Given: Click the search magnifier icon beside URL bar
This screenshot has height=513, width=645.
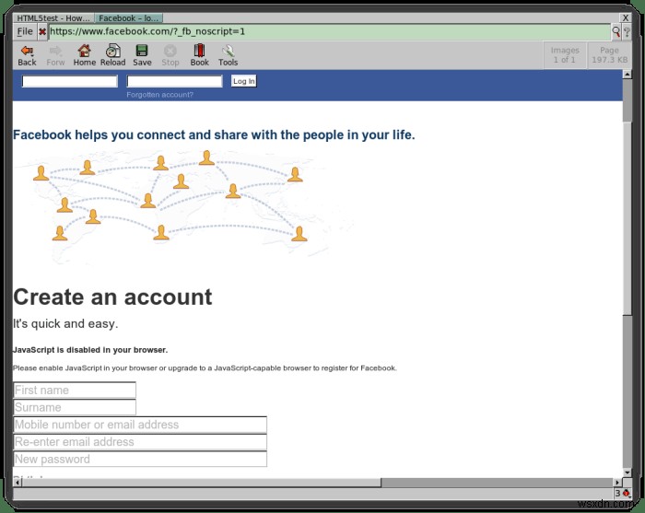Looking at the screenshot, I should (x=616, y=31).
